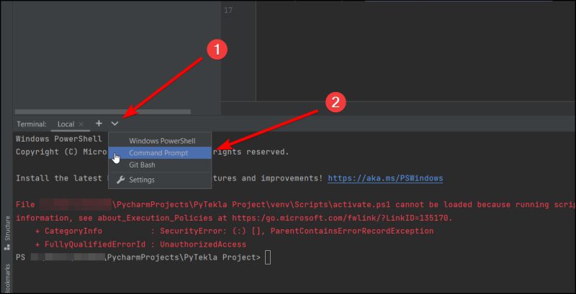Click line number 17 in editor gutter
The image size is (576, 294).
click(x=228, y=10)
